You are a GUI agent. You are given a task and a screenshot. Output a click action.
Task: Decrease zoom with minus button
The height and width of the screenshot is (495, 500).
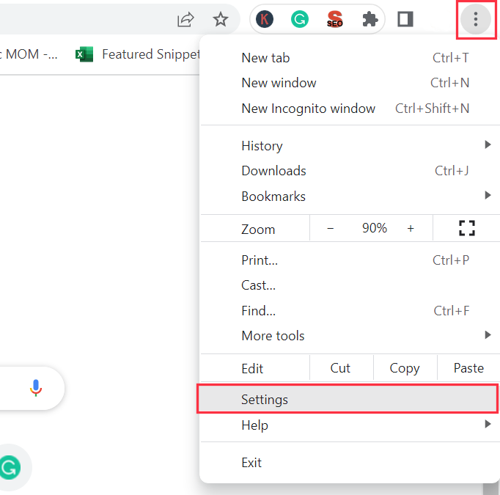pyautogui.click(x=331, y=228)
